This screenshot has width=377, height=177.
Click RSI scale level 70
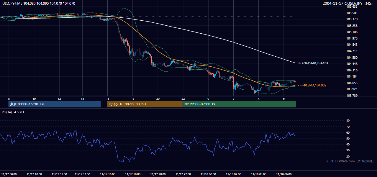tap(348, 127)
